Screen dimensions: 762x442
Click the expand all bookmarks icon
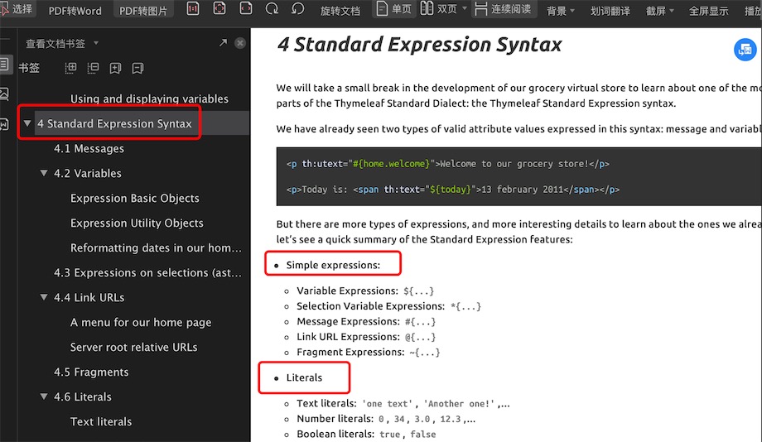pos(70,68)
